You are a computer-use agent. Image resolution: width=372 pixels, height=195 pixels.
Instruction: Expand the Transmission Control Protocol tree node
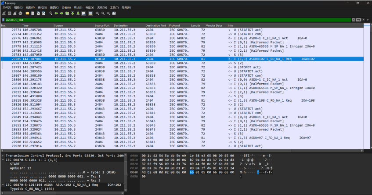3,156
